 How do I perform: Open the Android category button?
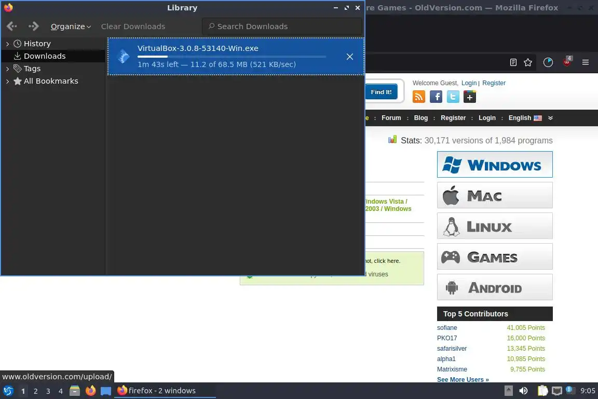point(495,287)
